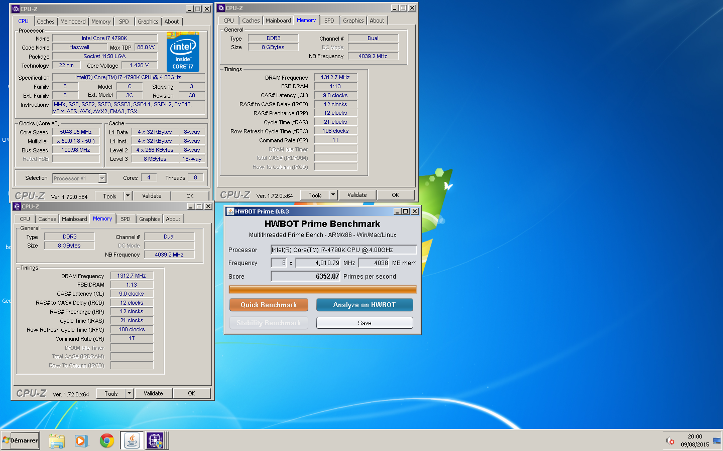The image size is (723, 451).
Task: Click the HWBOT score field 6352.07
Action: pos(306,276)
